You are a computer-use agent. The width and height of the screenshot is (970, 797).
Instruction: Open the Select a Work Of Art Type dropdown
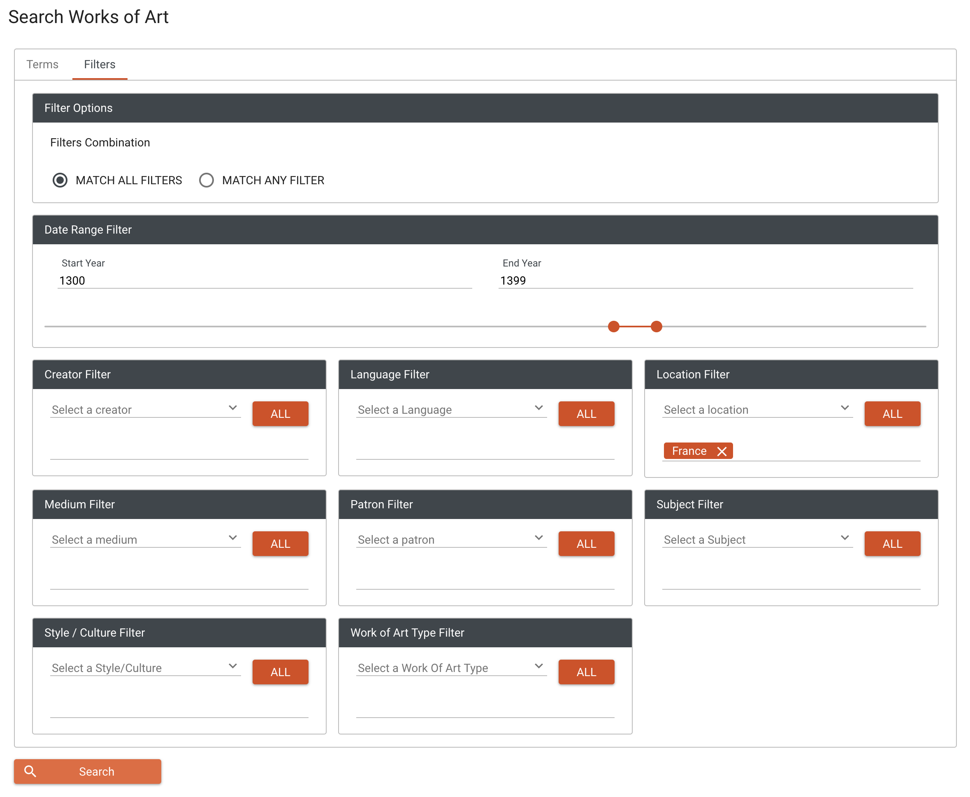(x=451, y=668)
